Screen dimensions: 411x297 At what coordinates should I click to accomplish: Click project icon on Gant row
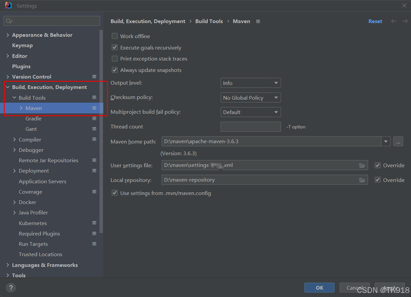tap(94, 129)
